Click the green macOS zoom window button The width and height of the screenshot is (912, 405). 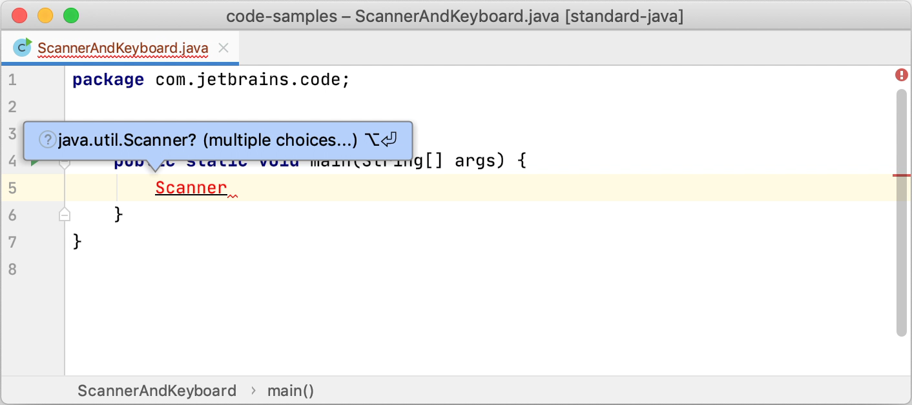[71, 16]
